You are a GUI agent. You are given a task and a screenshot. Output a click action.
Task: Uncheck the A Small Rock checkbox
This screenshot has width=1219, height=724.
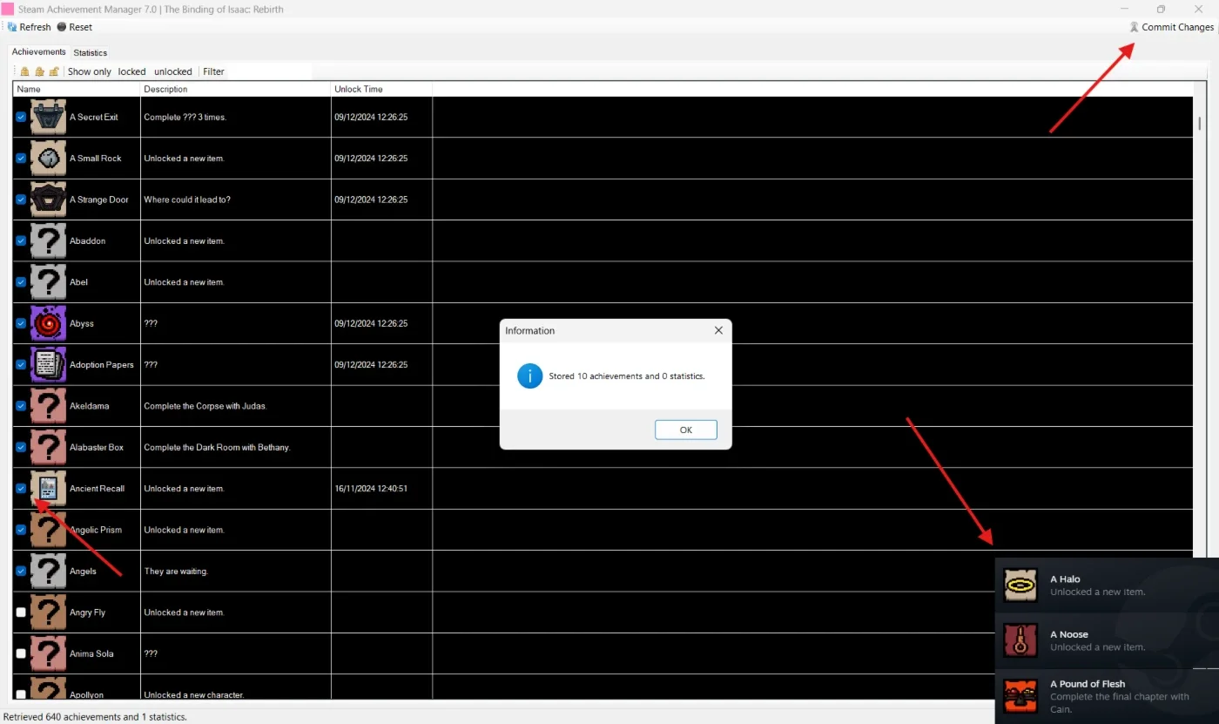point(21,158)
